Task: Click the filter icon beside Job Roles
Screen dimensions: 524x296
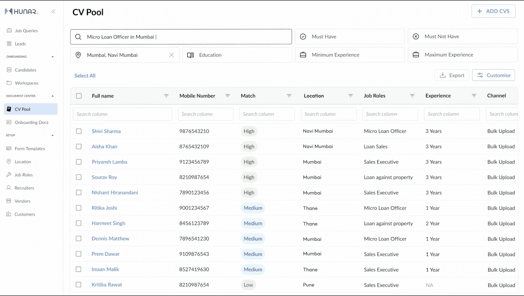Action: pos(412,96)
